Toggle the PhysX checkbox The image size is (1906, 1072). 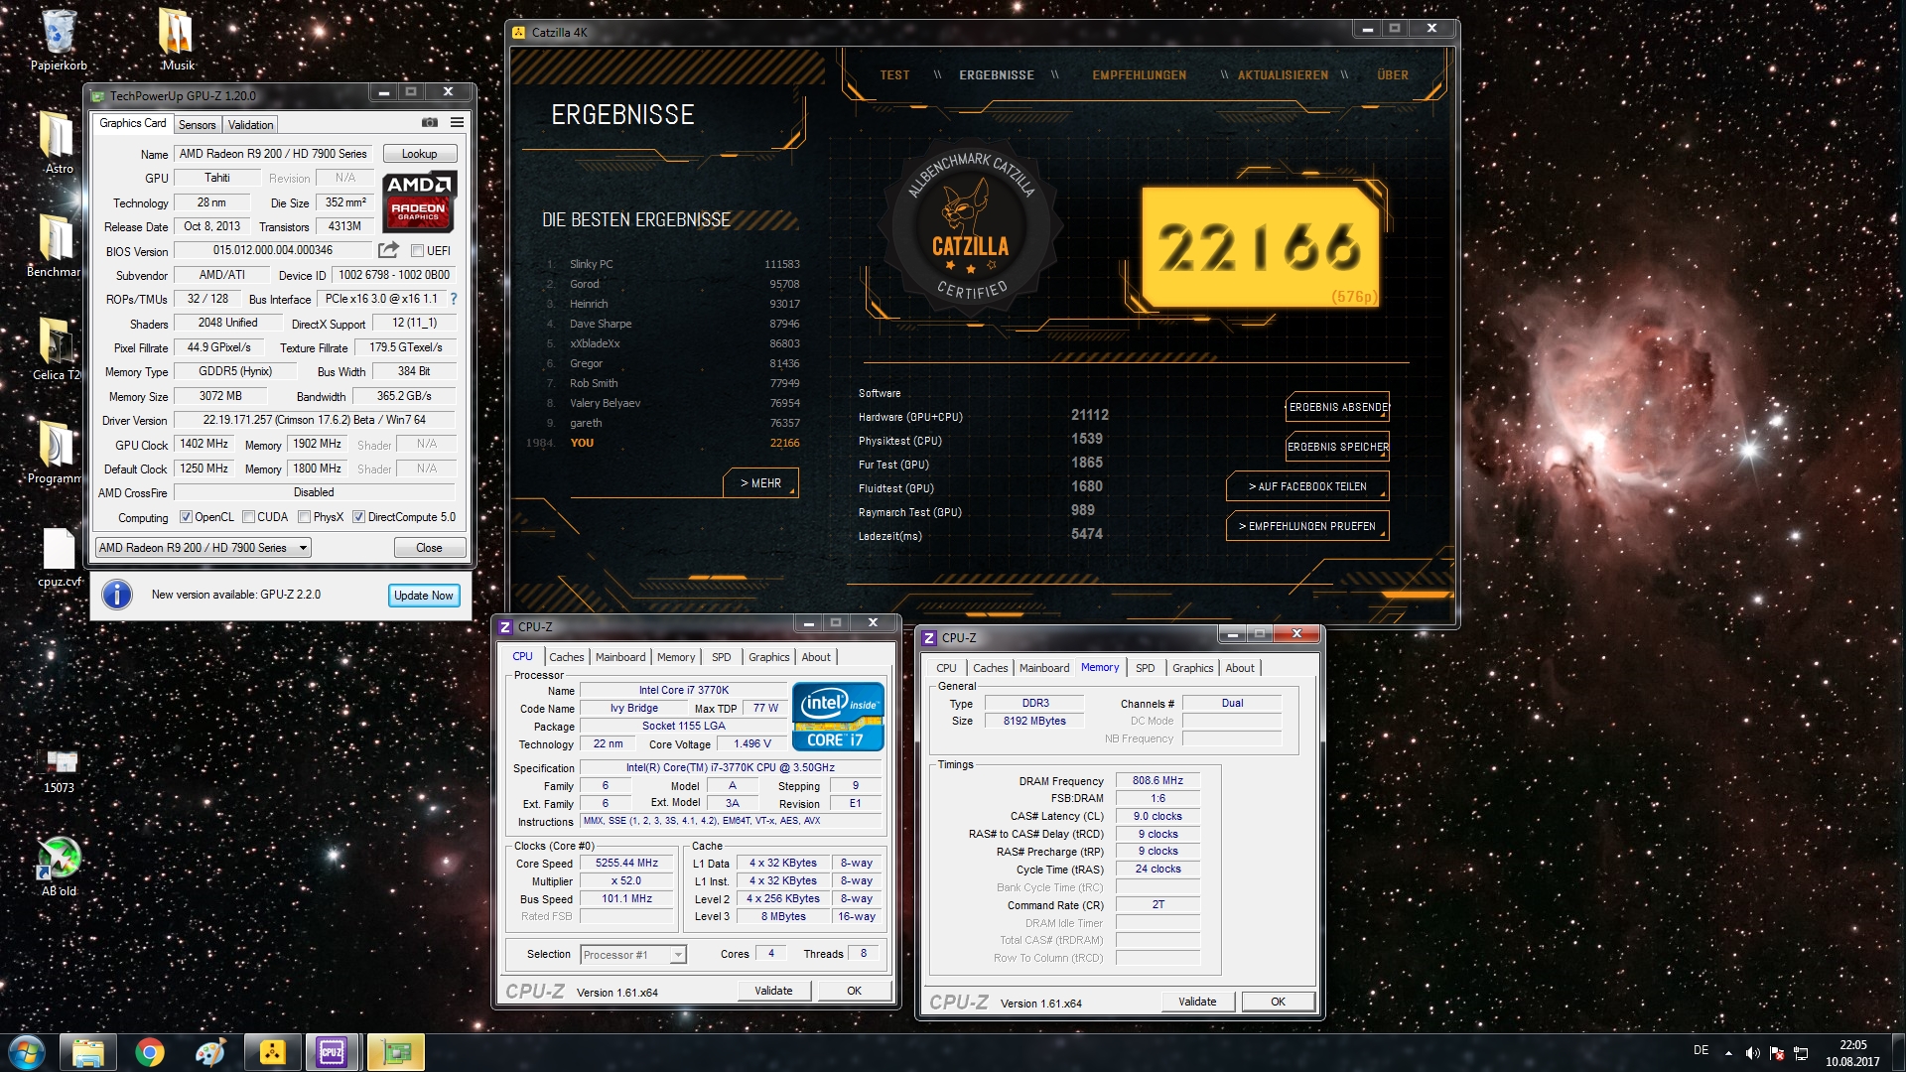305,517
